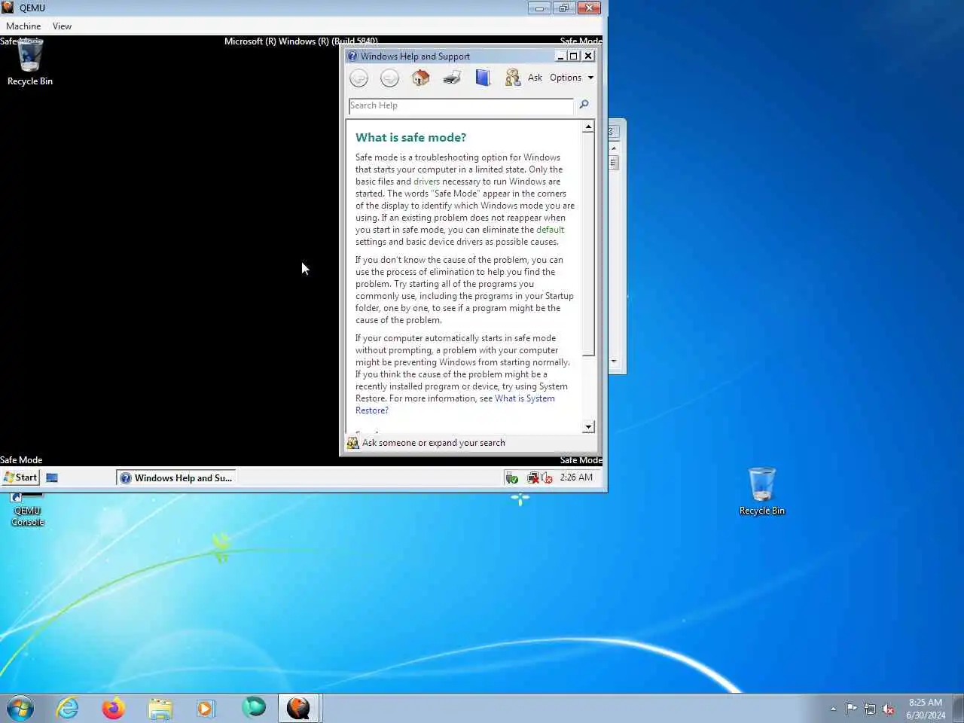Click the 'What is safe mode?' heading
The width and height of the screenshot is (964, 723).
coord(410,137)
